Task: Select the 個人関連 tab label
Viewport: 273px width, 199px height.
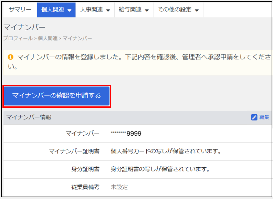Action: click(52, 10)
